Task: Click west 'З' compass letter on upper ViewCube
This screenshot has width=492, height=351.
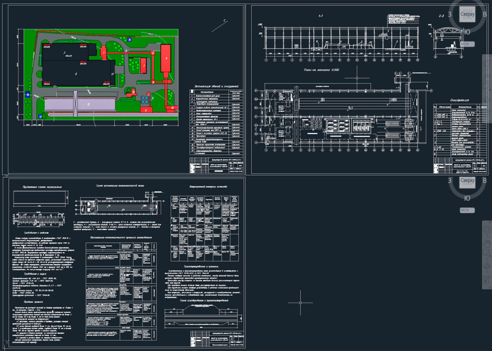Action: (x=450, y=14)
